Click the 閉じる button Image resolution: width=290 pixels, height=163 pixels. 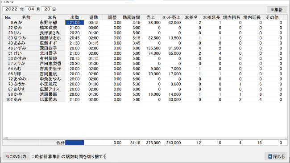click(276, 156)
